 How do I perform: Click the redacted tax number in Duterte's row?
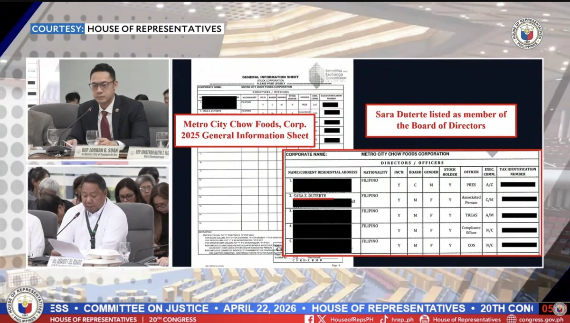pos(519,199)
